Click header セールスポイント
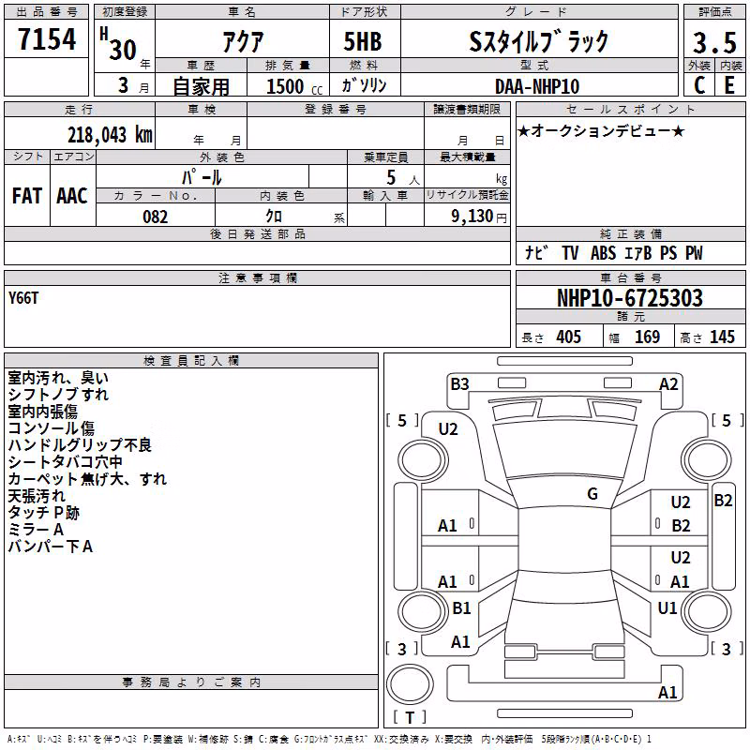 click(x=630, y=109)
